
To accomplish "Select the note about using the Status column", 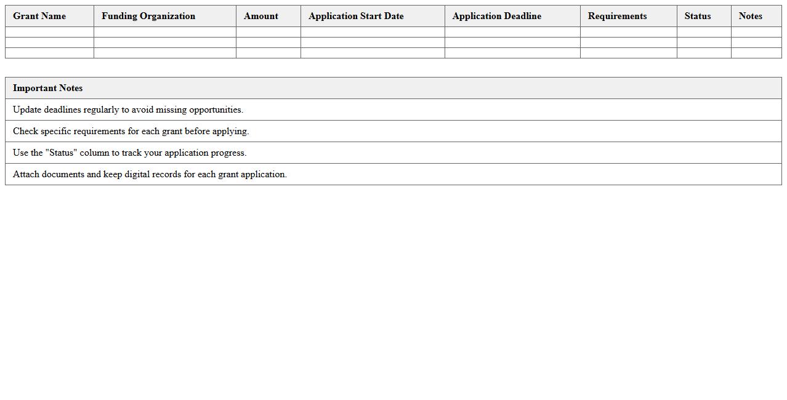I will coord(130,153).
